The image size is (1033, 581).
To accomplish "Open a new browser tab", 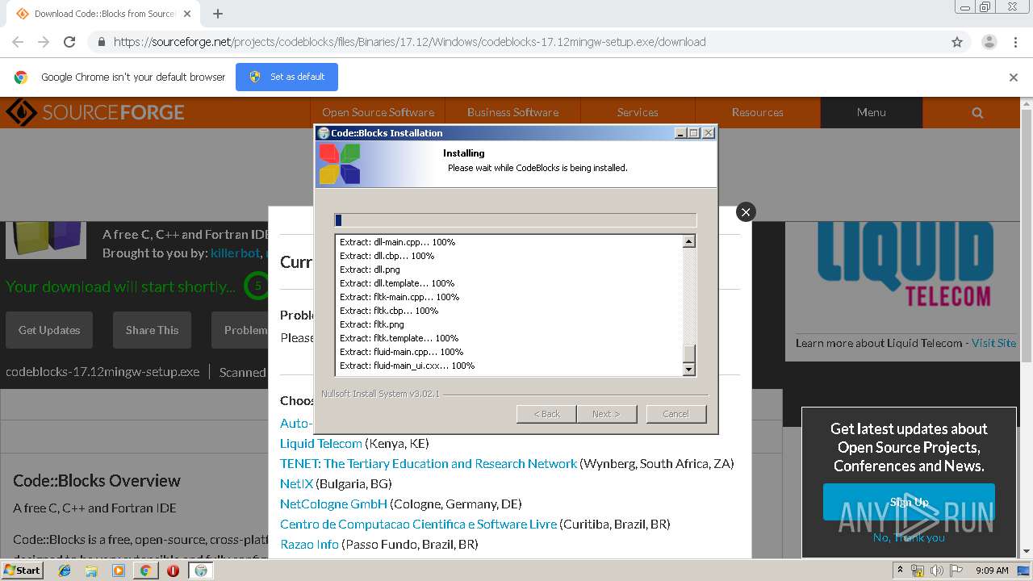I will coord(217,14).
